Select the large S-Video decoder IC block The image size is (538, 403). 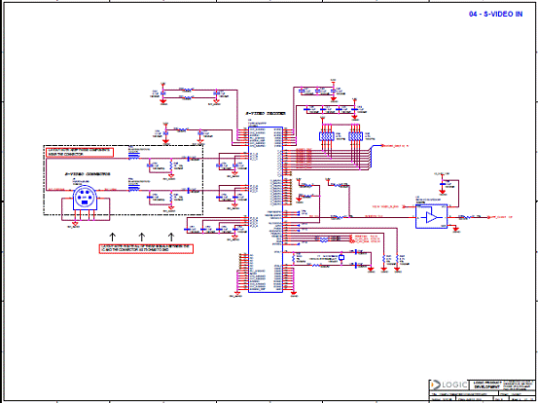266,209
